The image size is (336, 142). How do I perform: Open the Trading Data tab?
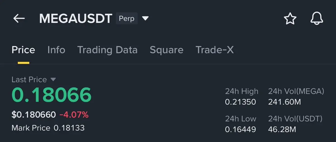[107, 50]
